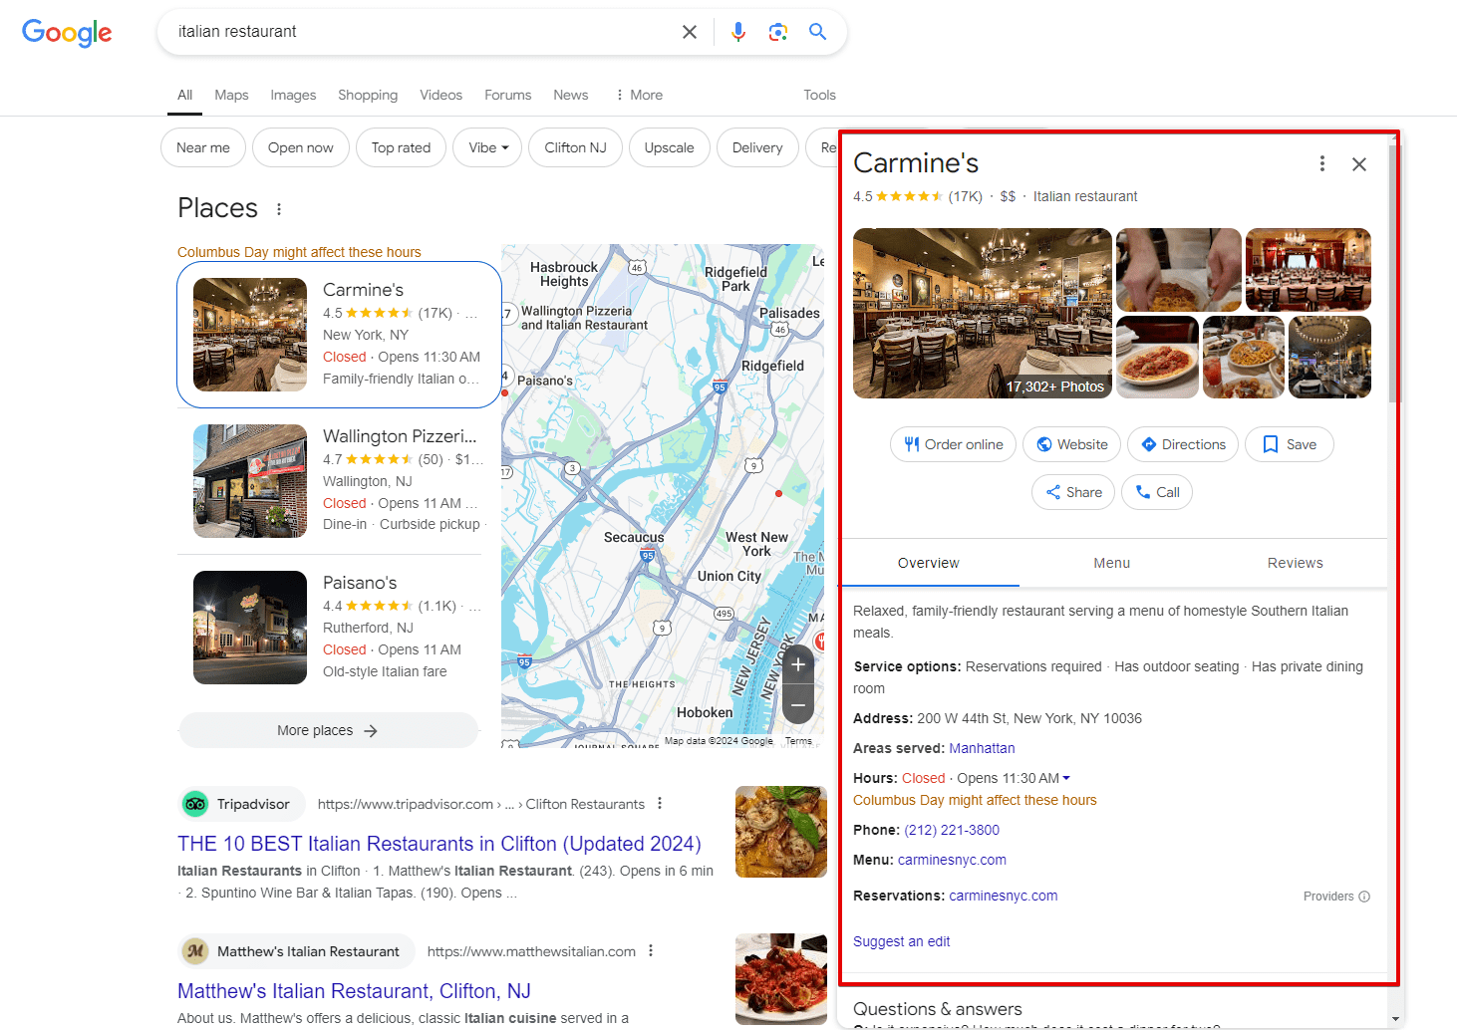Open Tripadvisor seafood pasta thumbnail
Viewport: 1457px width, 1030px height.
tap(781, 832)
